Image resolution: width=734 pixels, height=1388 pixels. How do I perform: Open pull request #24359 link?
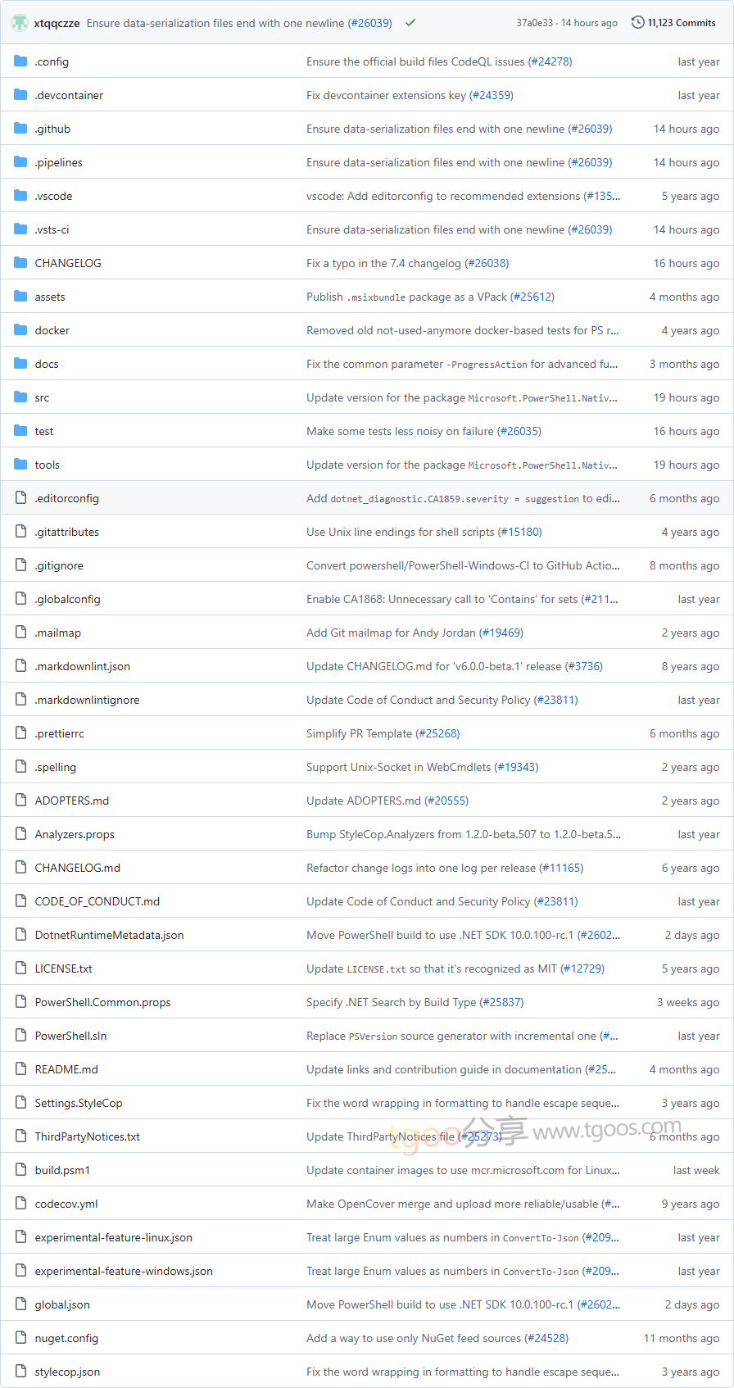click(x=491, y=95)
